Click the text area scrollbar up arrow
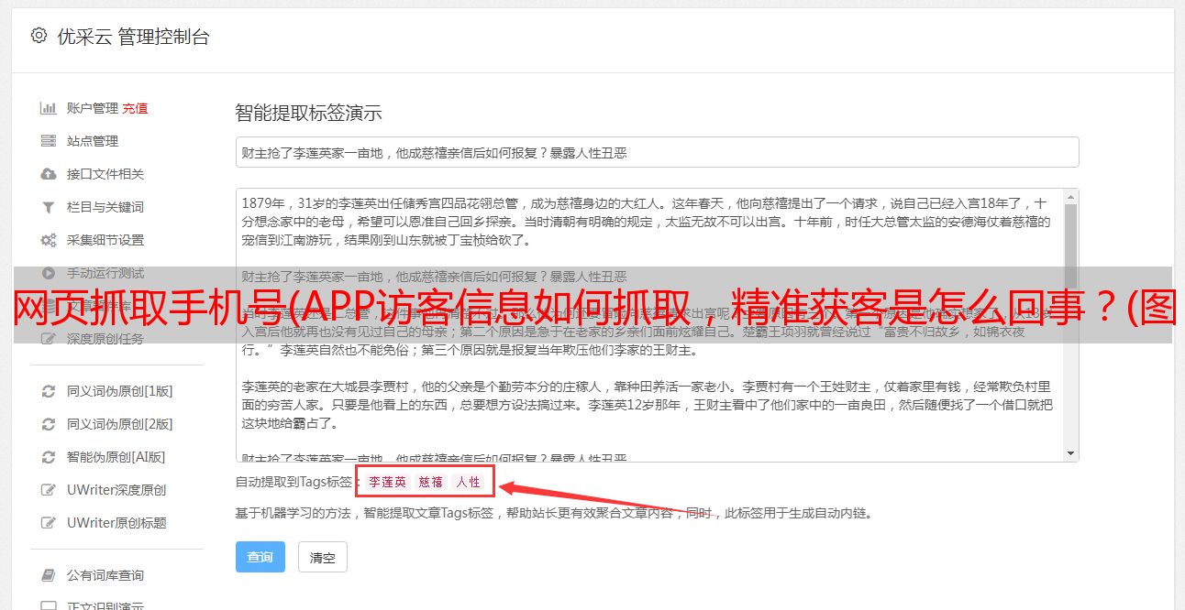The image size is (1185, 610). (x=1070, y=197)
